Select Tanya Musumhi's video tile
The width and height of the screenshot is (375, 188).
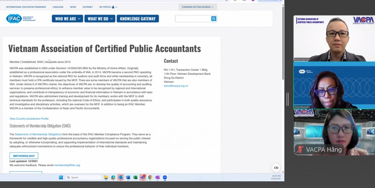pyautogui.click(x=334, y=85)
